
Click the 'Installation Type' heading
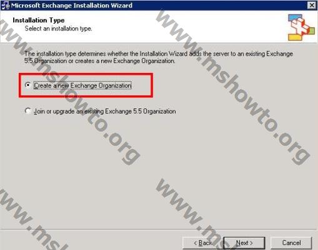point(39,20)
